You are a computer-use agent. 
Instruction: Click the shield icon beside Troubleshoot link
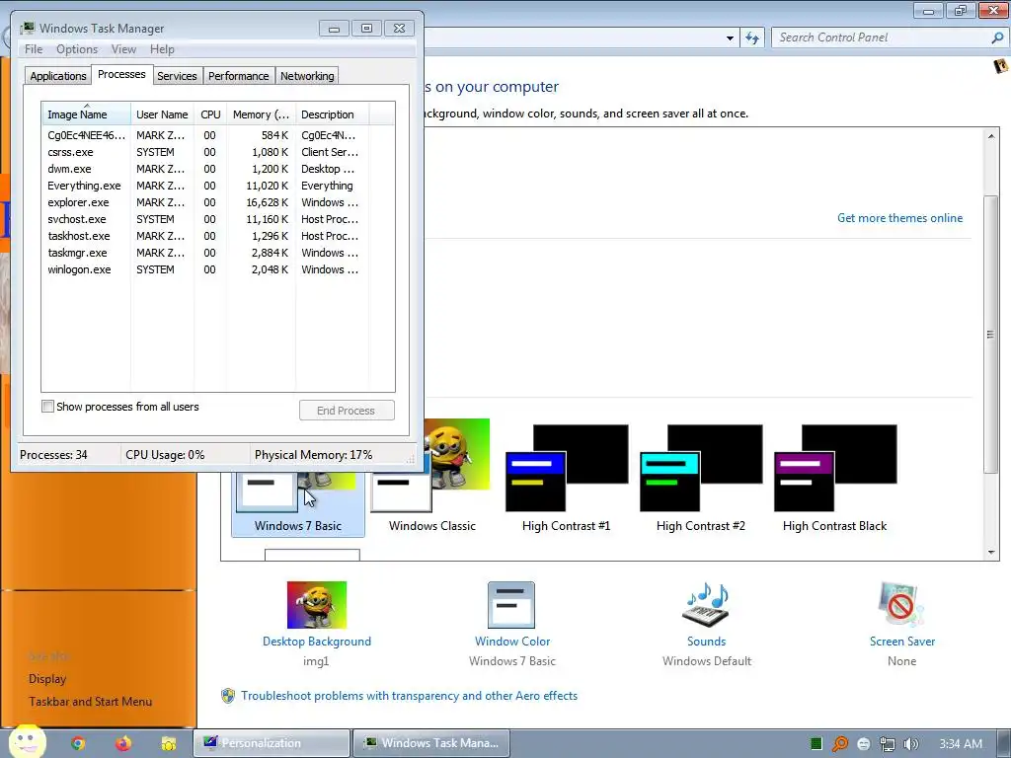228,696
